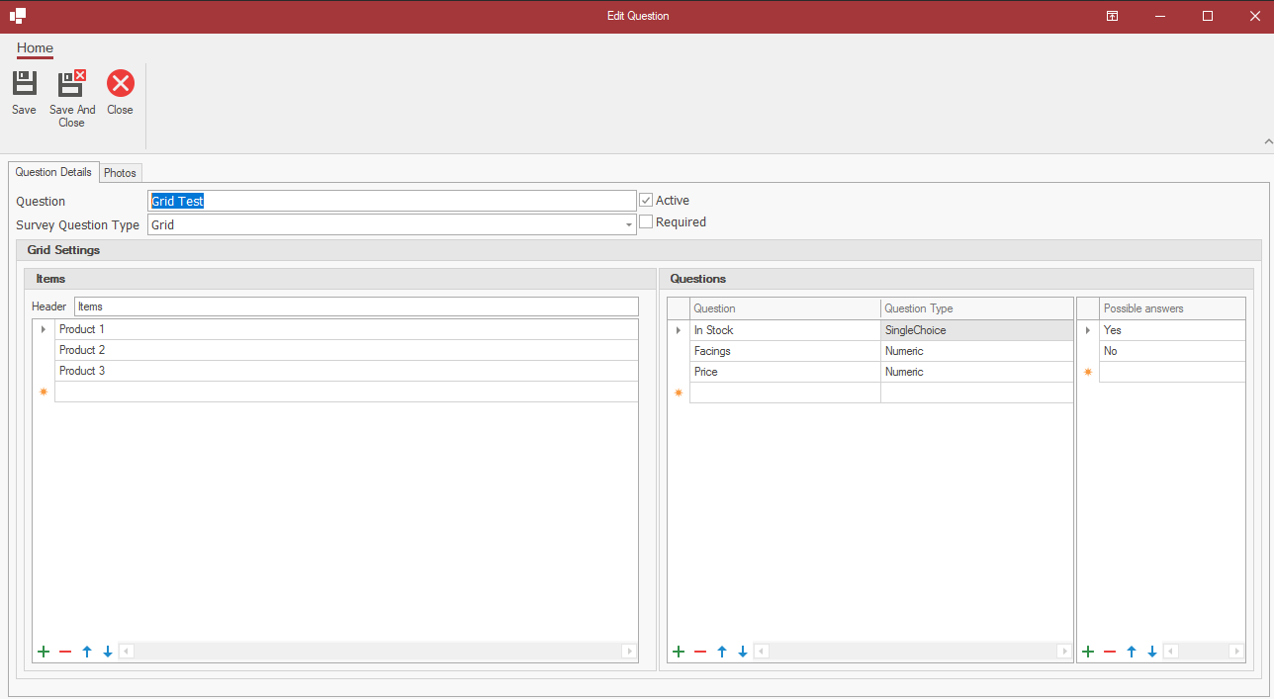Click SingleChoice question type cell

click(x=976, y=330)
